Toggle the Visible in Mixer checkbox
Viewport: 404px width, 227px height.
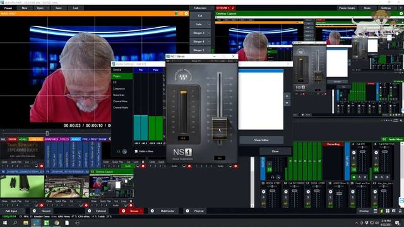(136, 151)
